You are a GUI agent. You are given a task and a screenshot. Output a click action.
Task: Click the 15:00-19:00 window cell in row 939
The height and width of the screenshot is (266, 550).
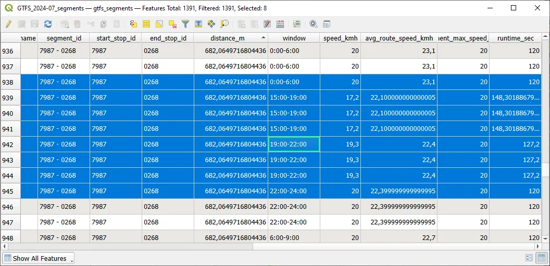[294, 98]
